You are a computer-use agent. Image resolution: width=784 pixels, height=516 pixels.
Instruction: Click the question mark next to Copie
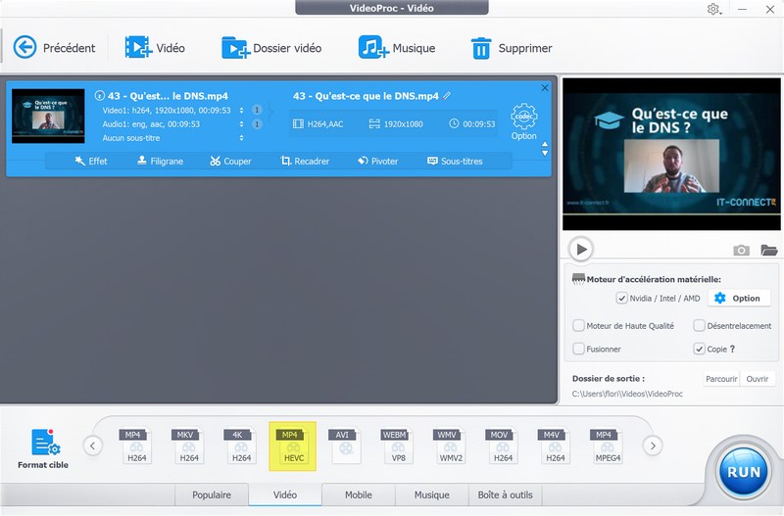pos(732,349)
